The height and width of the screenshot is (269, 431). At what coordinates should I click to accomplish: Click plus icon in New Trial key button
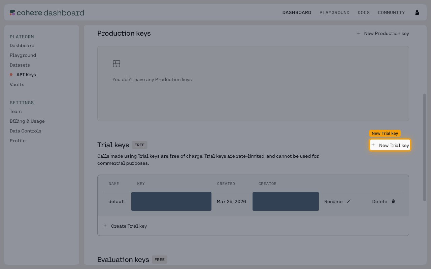(x=373, y=145)
